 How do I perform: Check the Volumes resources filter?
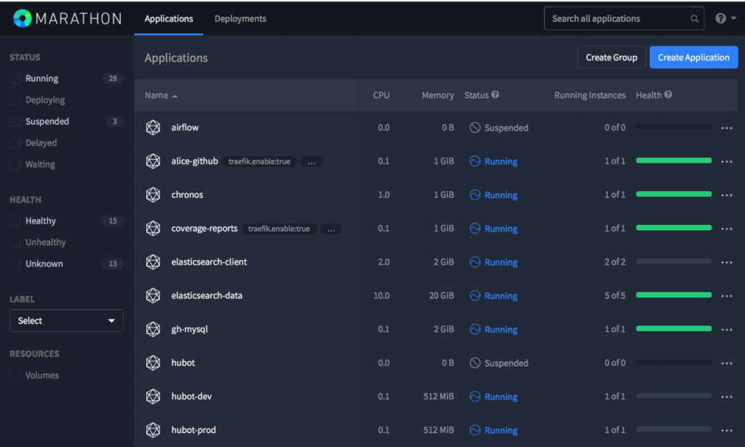pyautogui.click(x=15, y=375)
